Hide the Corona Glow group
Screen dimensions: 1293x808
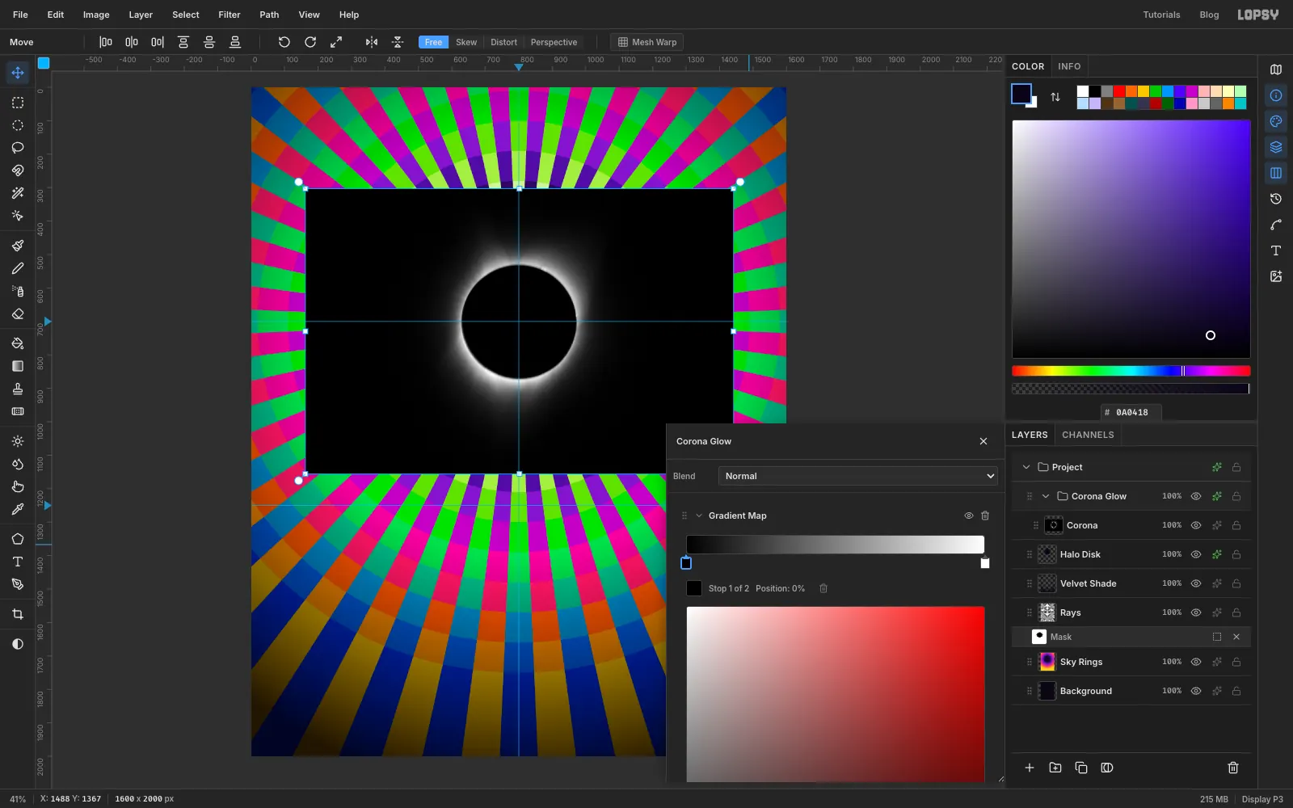click(x=1196, y=496)
